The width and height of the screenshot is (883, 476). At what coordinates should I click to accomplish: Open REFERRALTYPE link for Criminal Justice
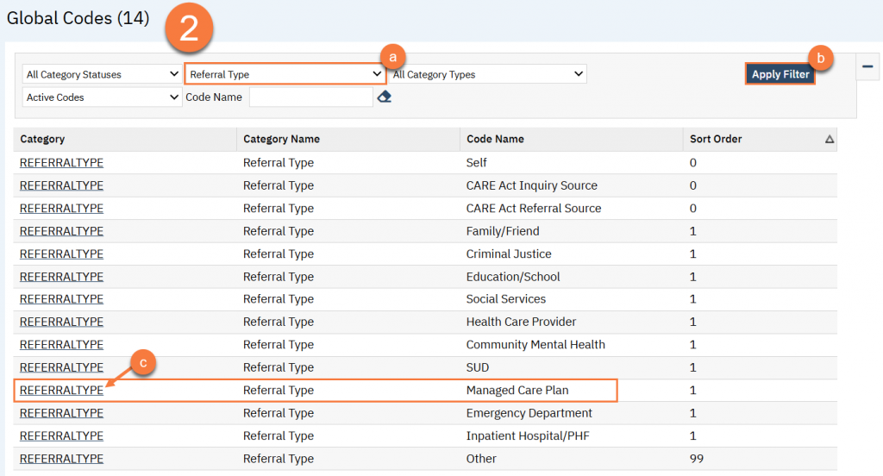tap(61, 254)
